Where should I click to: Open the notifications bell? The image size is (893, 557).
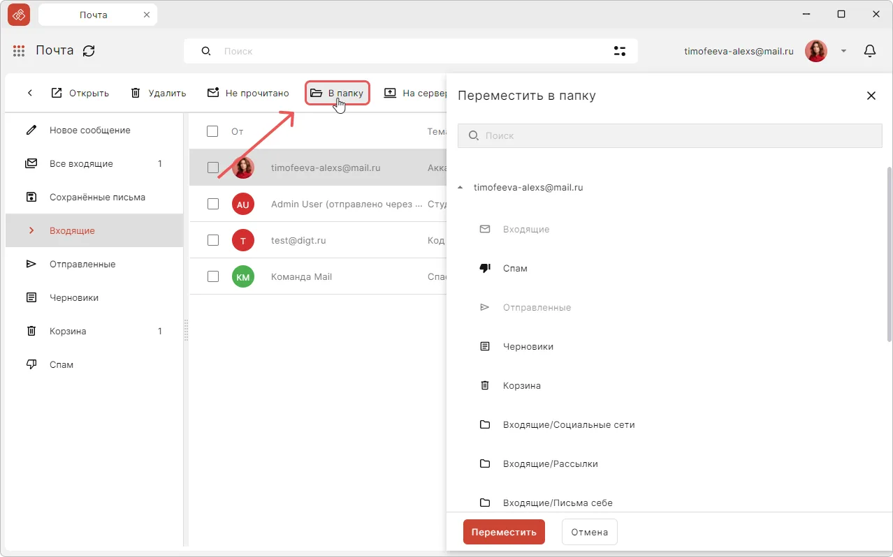[x=870, y=51]
